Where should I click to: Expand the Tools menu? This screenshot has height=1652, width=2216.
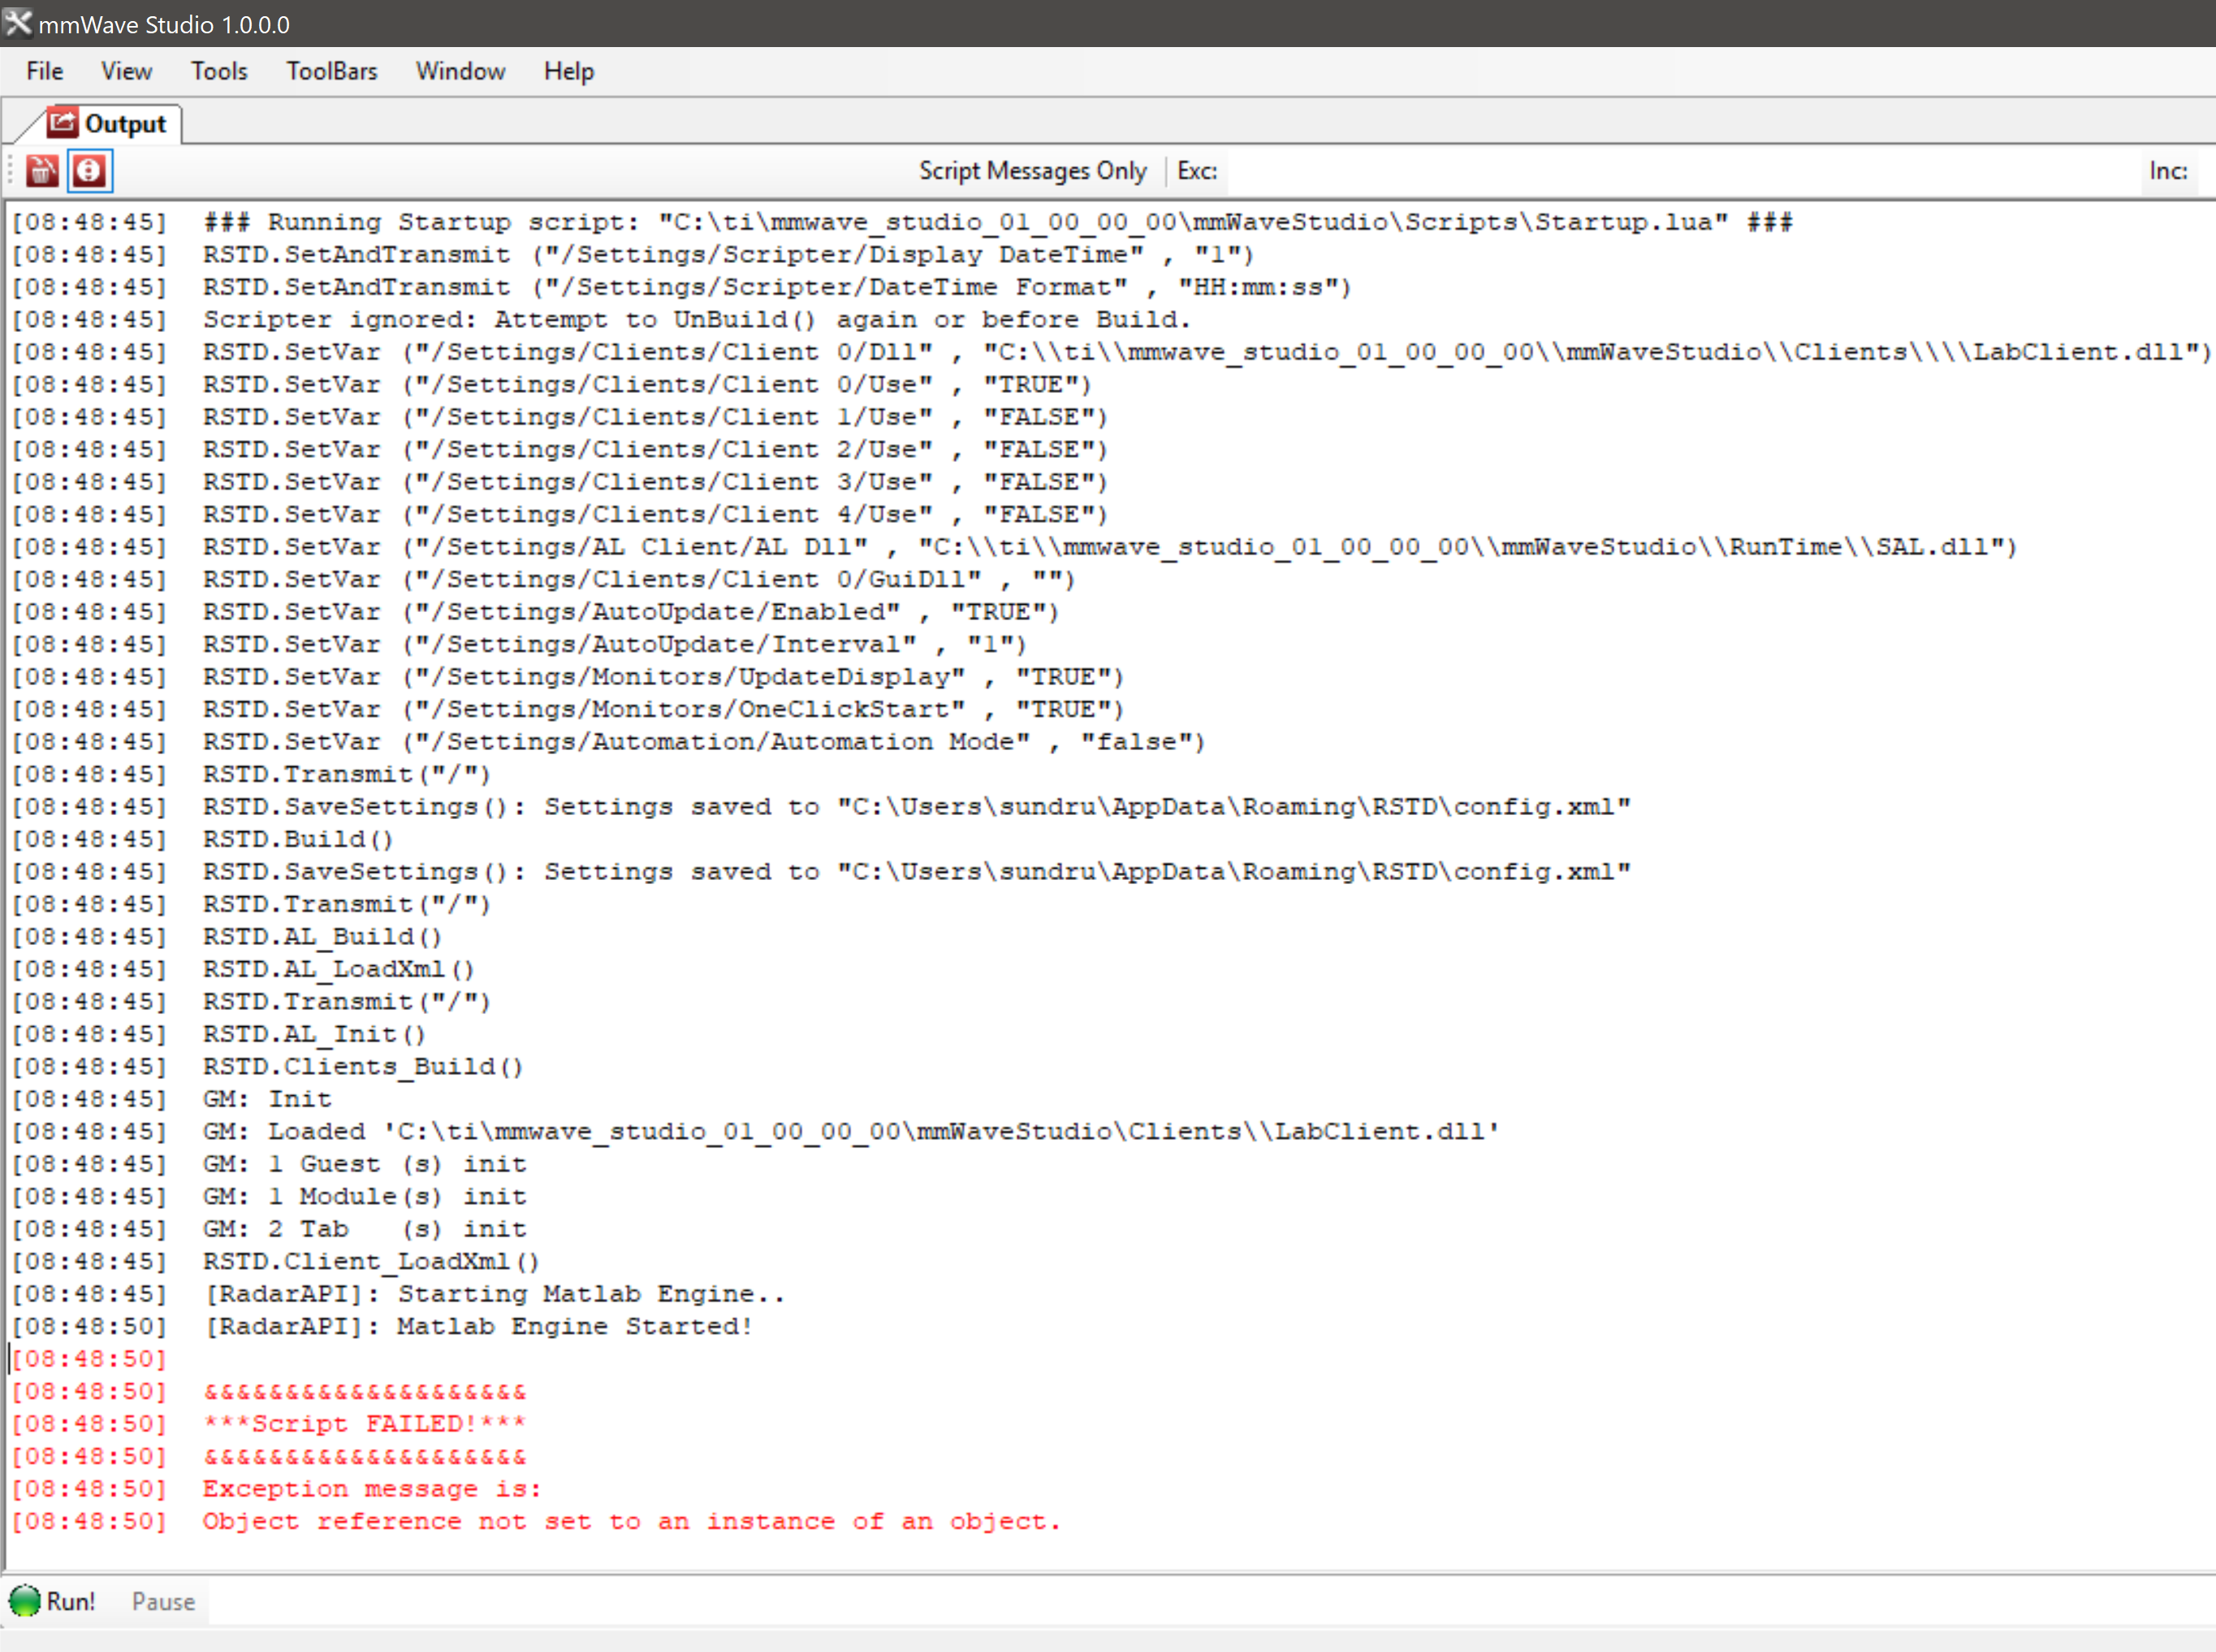(x=219, y=71)
